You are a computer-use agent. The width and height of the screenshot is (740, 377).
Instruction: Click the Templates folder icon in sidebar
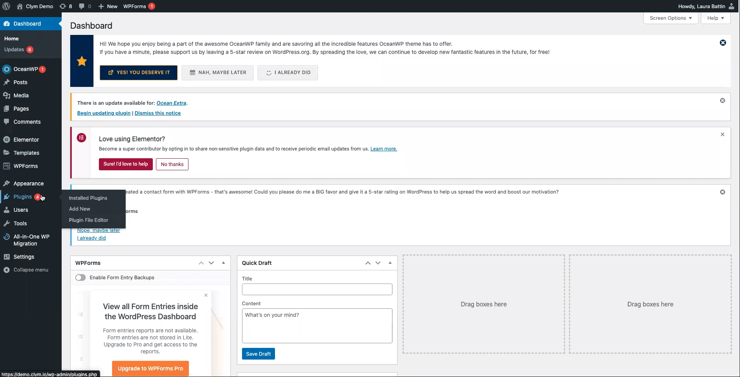click(x=7, y=153)
